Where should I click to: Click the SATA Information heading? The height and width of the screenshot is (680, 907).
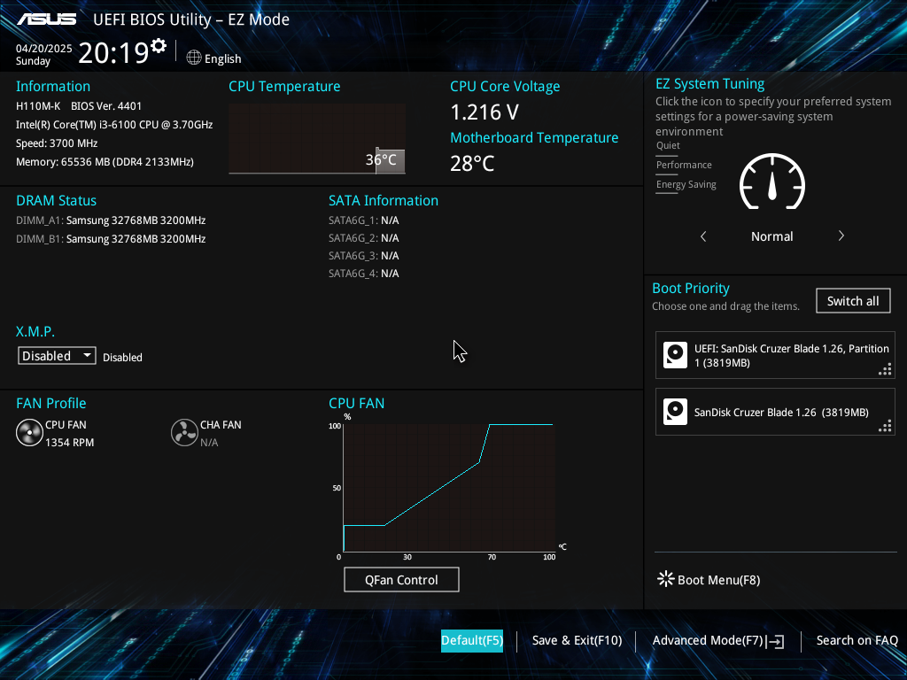click(x=384, y=201)
